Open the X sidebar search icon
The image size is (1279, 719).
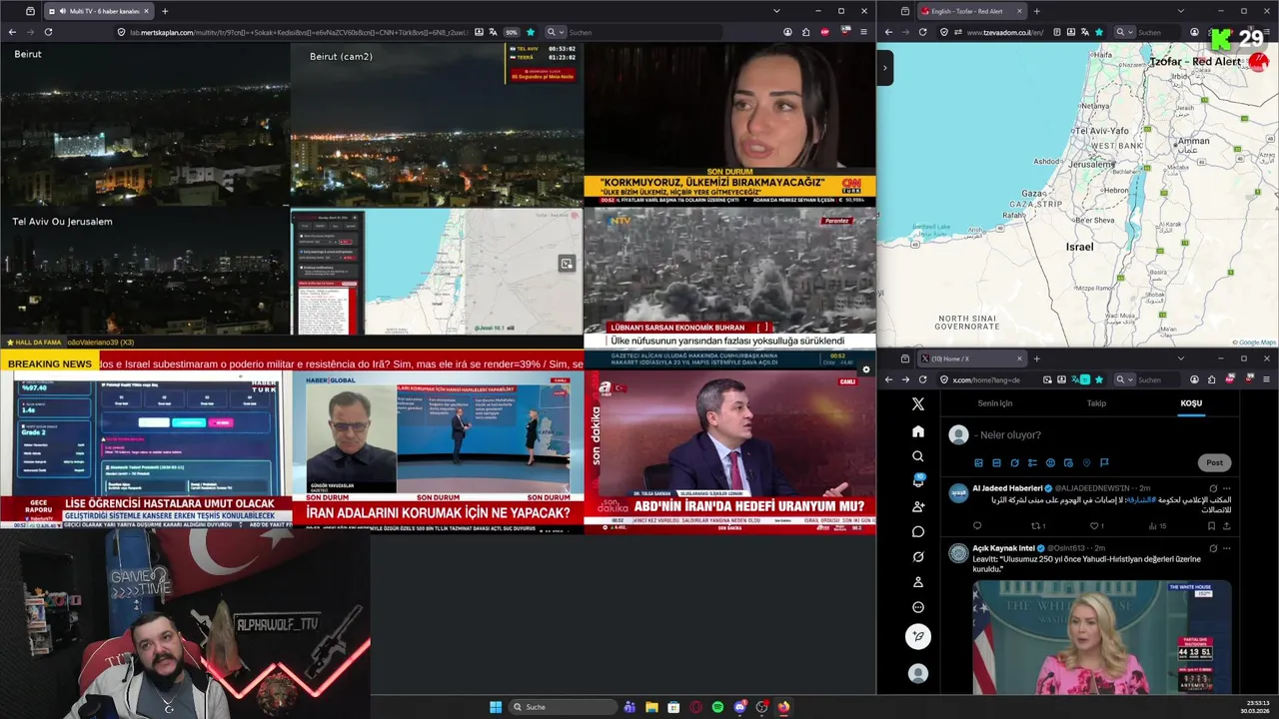[x=918, y=456]
